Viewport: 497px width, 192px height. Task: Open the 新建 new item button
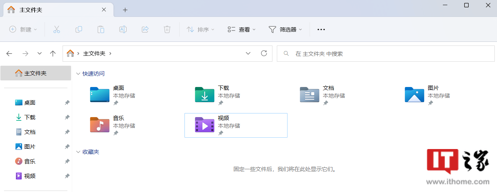tap(23, 29)
